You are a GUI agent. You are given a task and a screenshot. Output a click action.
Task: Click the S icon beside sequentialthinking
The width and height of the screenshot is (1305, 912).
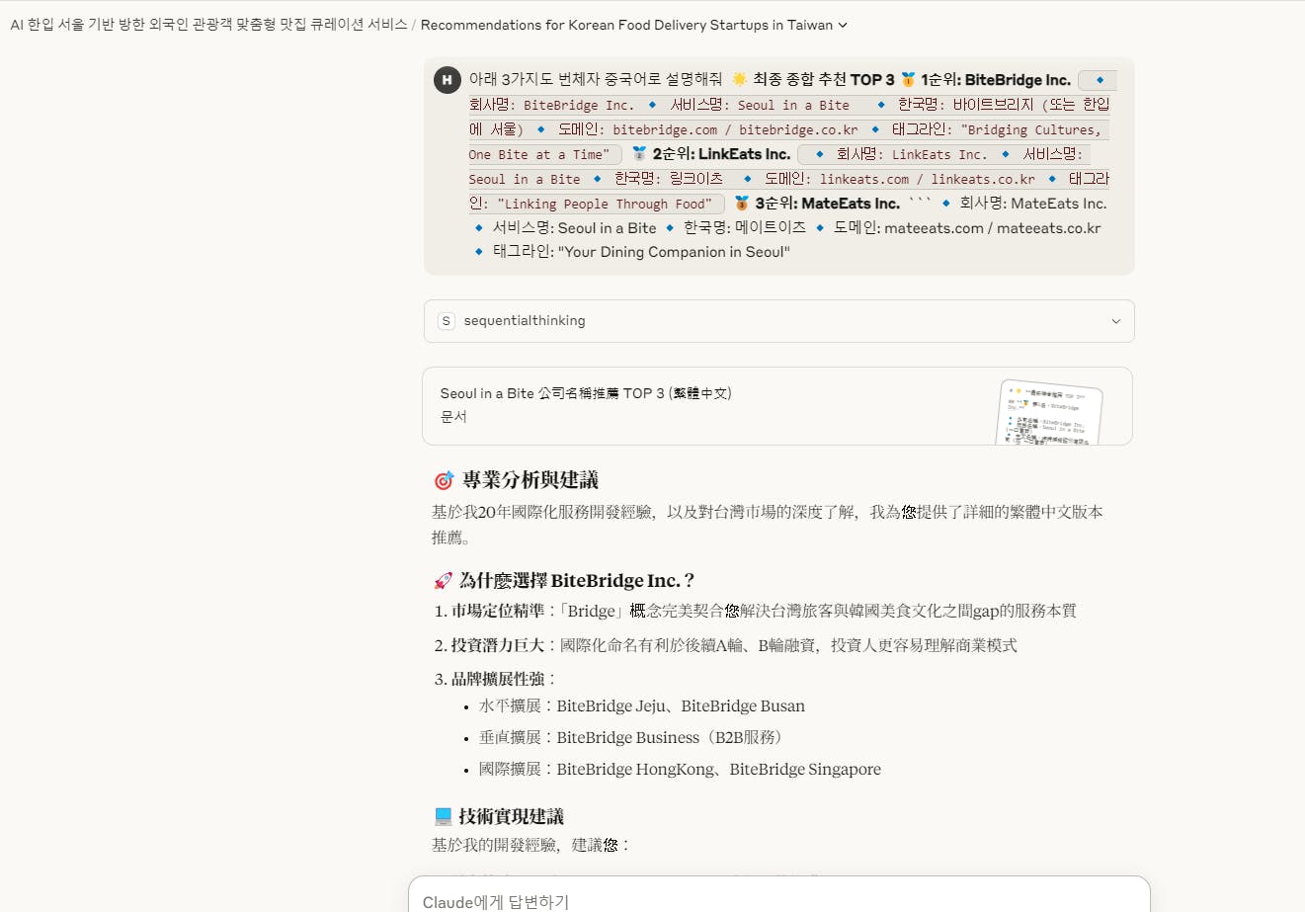coord(447,321)
